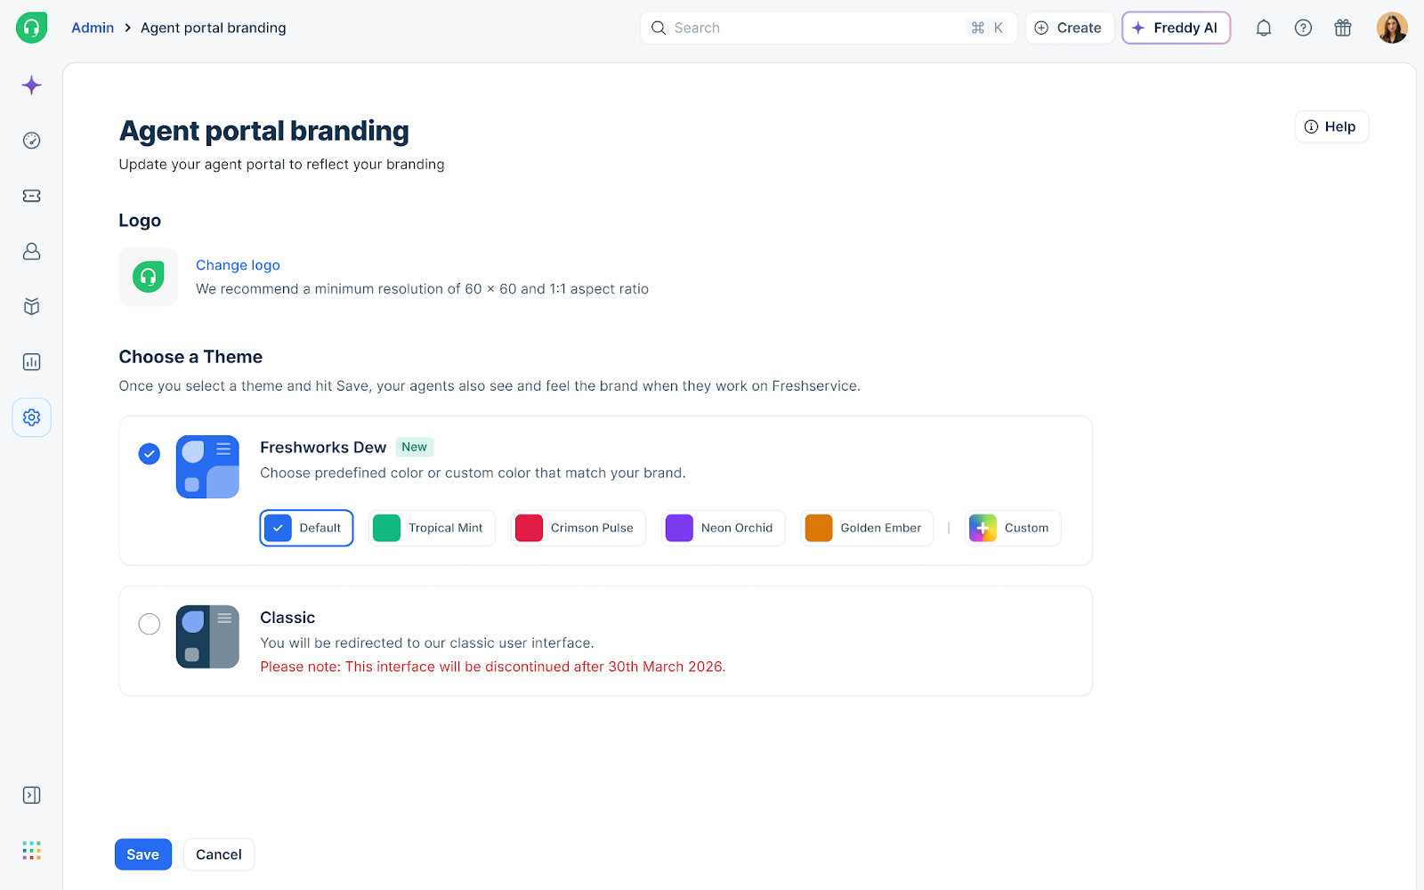
Task: Open the user profile avatar
Action: [1392, 28]
